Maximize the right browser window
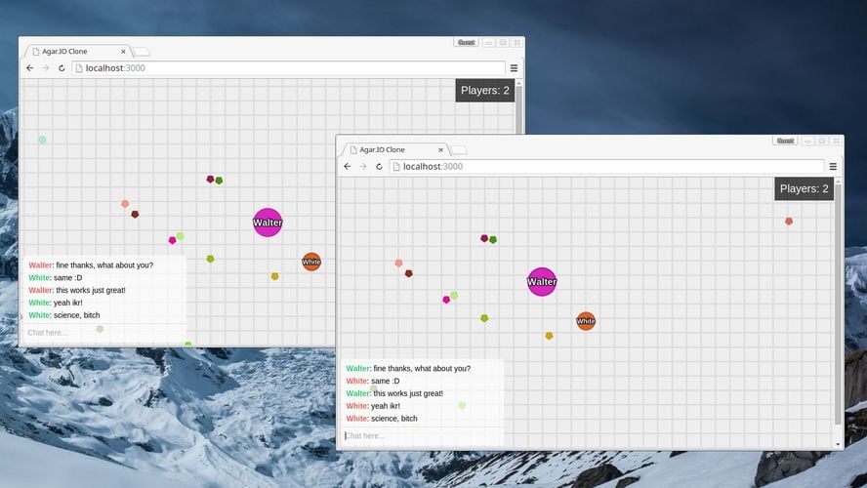The height and width of the screenshot is (488, 867). pyautogui.click(x=822, y=141)
